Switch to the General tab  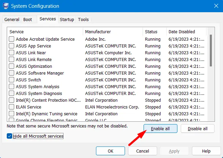pyautogui.click(x=12, y=20)
